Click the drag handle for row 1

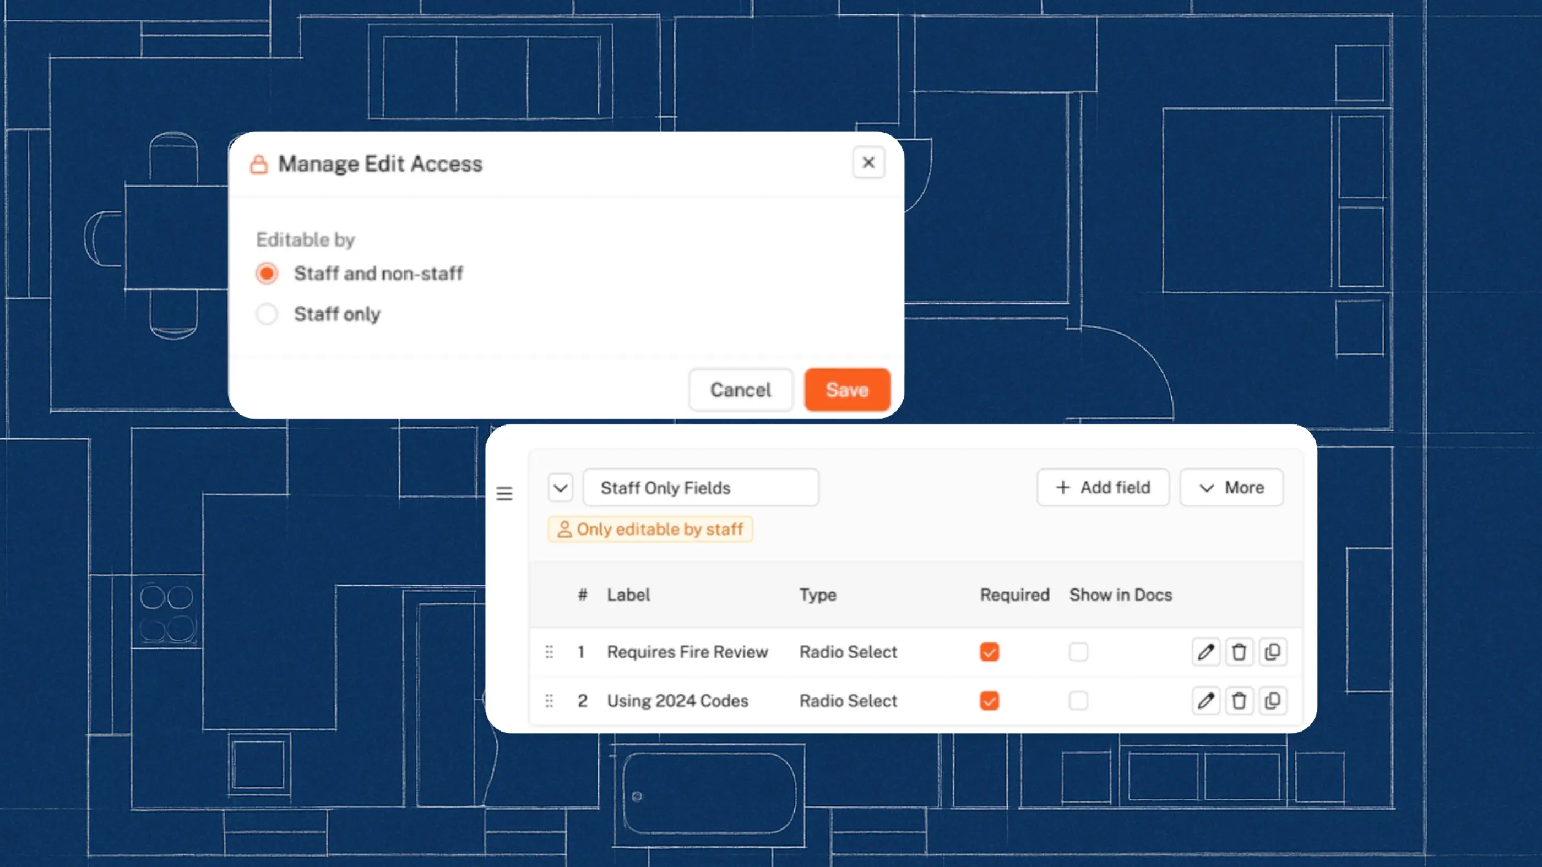[x=549, y=652]
